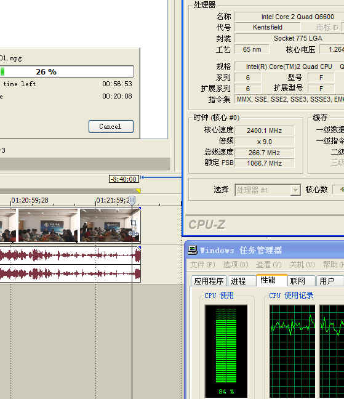
Task: Click the 系列 value '6'
Action: click(x=248, y=78)
